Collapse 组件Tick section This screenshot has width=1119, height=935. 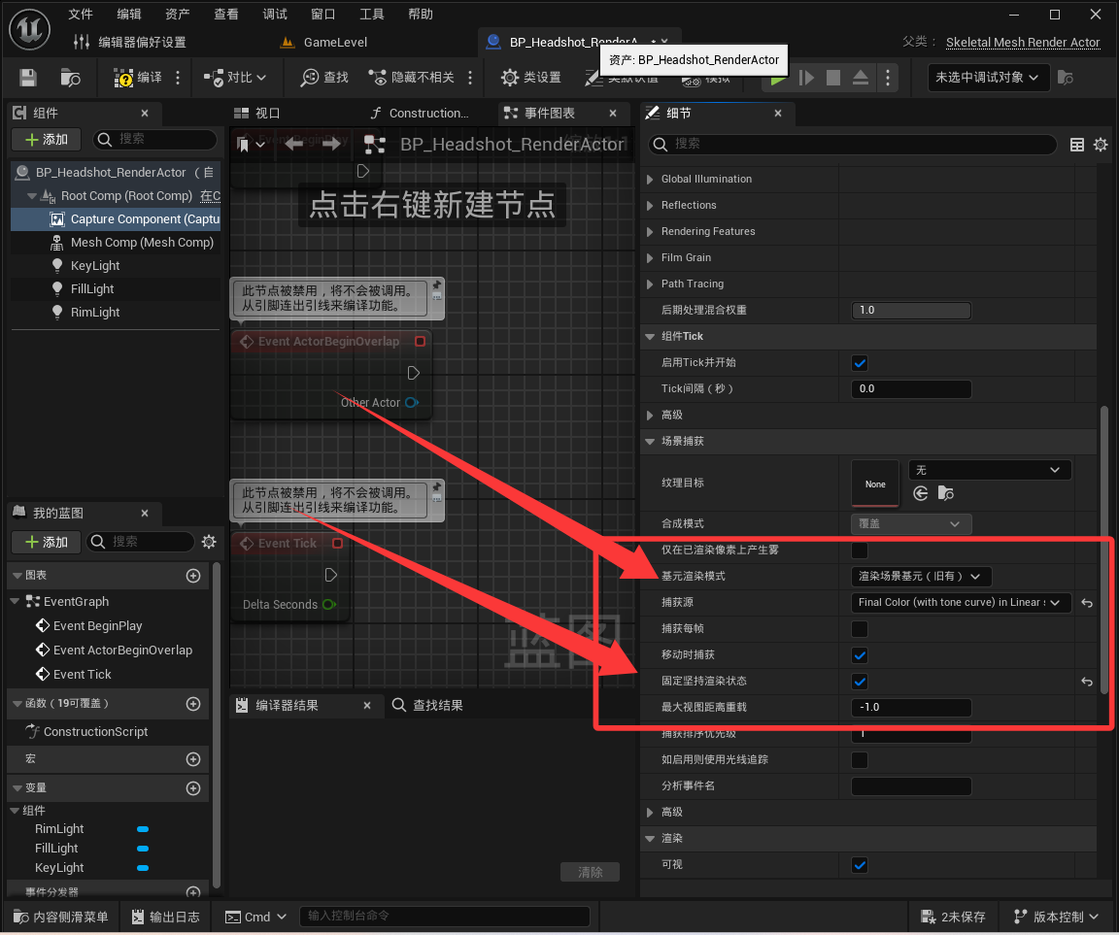[x=650, y=337]
